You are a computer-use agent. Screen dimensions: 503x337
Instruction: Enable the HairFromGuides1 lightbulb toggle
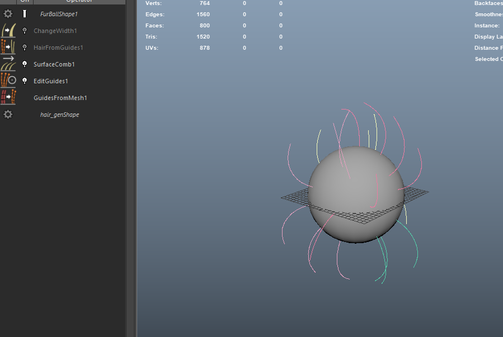pyautogui.click(x=25, y=48)
